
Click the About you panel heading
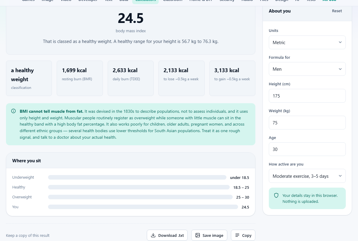point(280,11)
